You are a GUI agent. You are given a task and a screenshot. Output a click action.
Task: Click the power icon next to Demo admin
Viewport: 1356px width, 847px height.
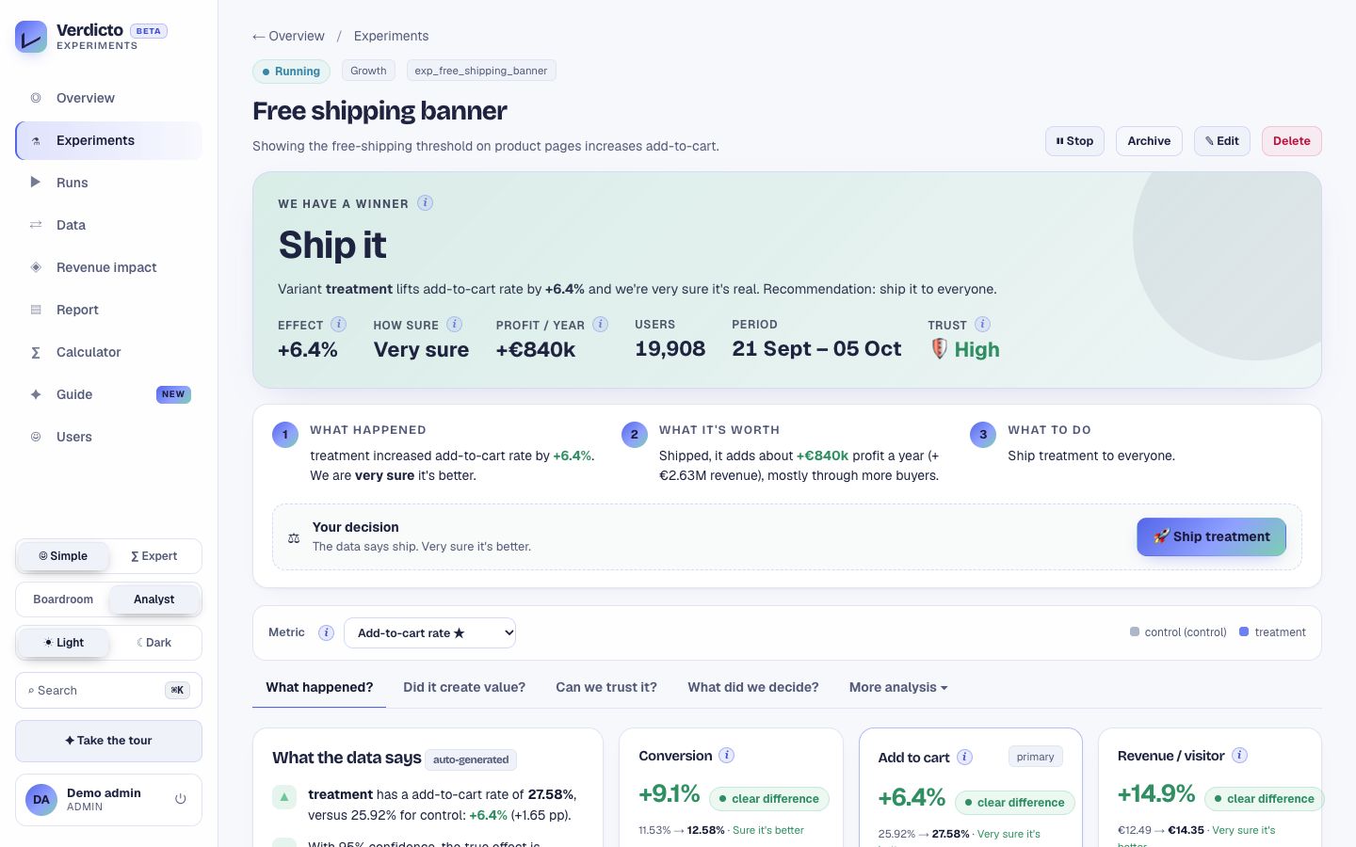181,799
